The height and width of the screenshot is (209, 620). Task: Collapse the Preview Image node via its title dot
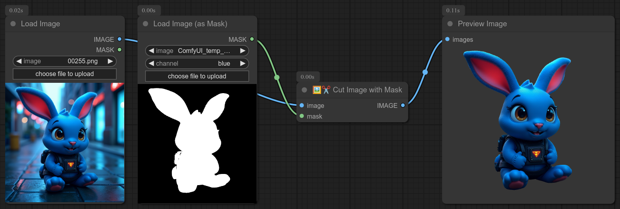coord(450,24)
